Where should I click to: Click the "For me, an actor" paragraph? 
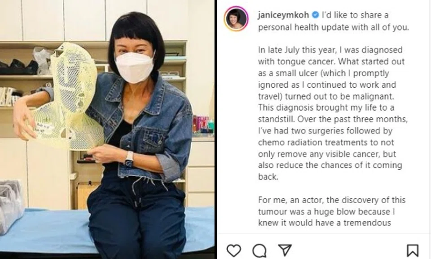coord(332,211)
